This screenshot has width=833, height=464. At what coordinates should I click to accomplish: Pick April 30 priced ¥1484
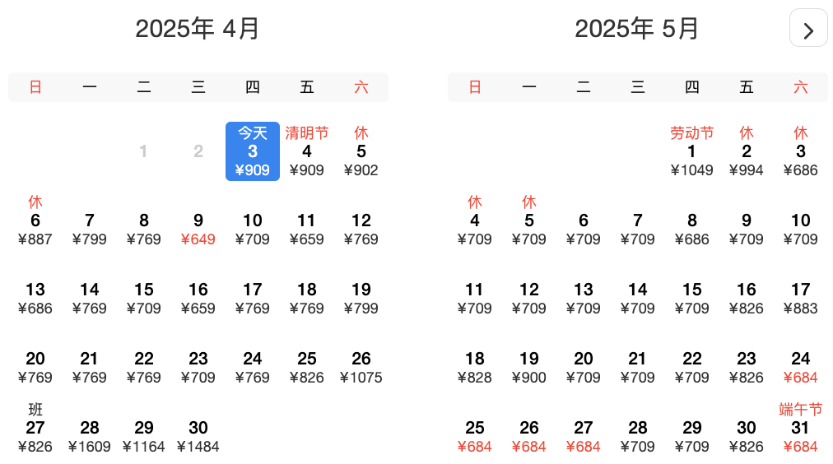[198, 436]
